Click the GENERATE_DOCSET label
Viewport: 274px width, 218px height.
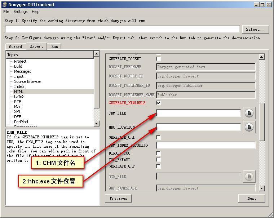tap(125, 59)
